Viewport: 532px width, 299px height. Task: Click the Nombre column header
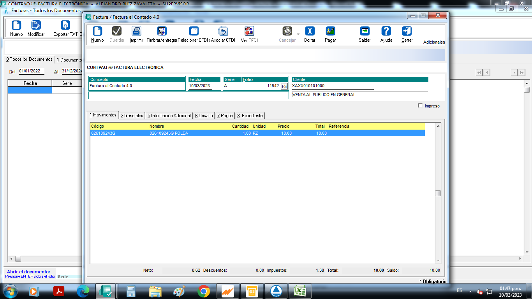157,126
